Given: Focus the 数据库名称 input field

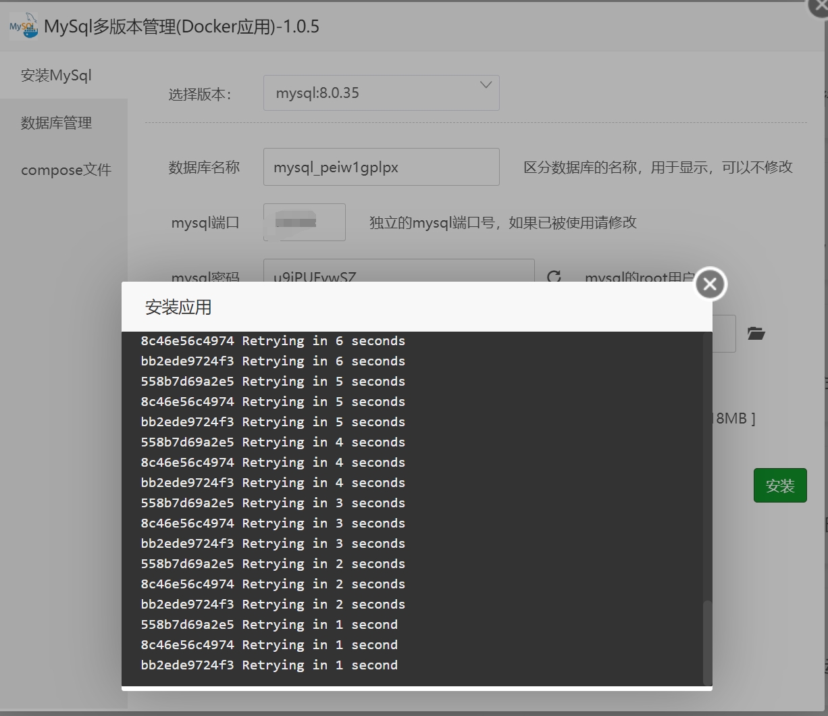Looking at the screenshot, I should 382,167.
